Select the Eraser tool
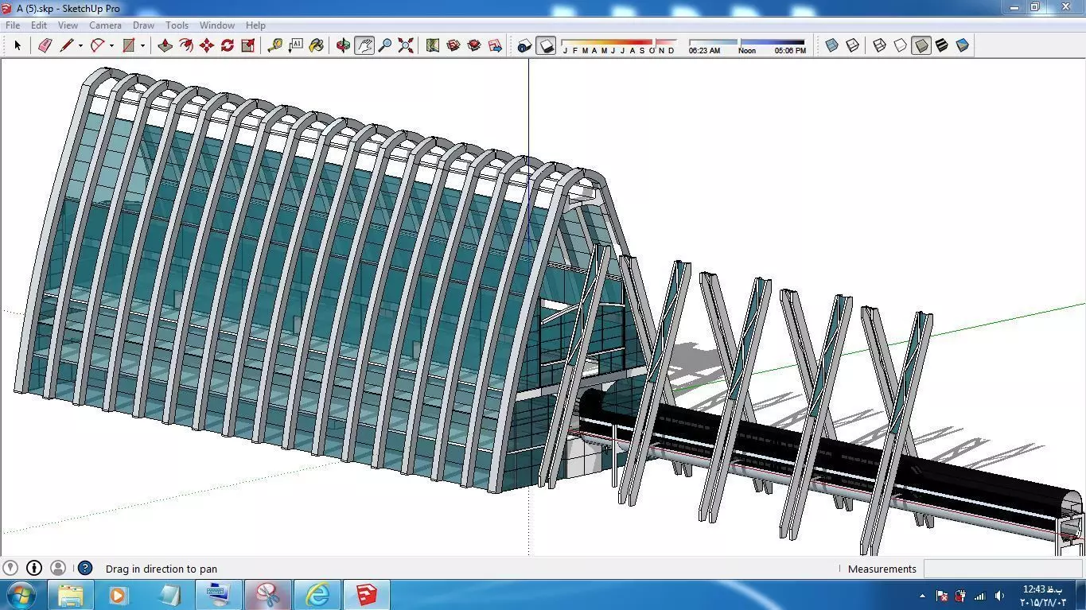 tap(45, 45)
